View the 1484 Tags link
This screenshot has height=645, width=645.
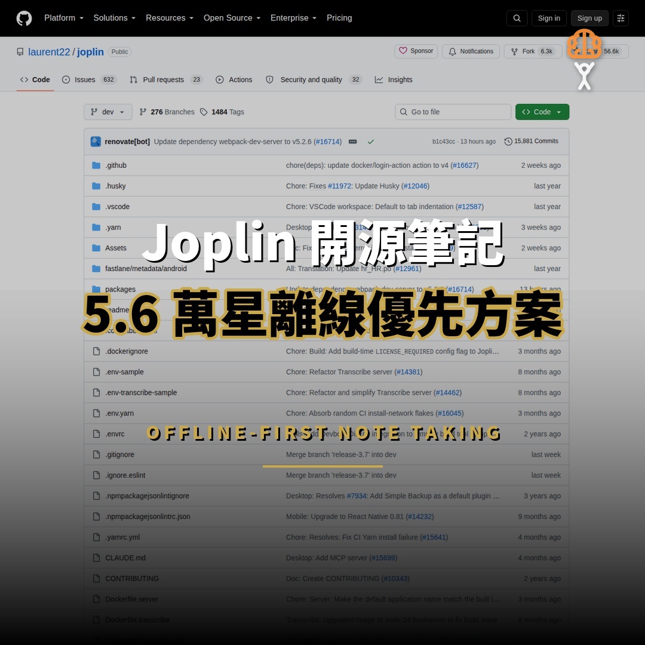222,112
